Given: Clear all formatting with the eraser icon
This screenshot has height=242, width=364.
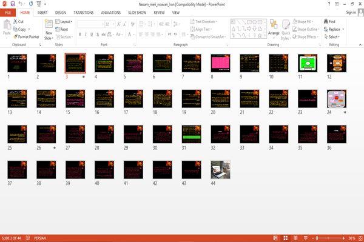Looking at the screenshot, I should [132, 24].
